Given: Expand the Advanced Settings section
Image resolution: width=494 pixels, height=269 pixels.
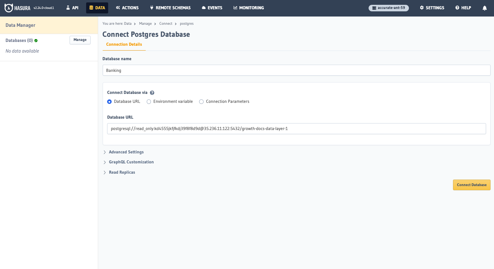Looking at the screenshot, I should 126,152.
